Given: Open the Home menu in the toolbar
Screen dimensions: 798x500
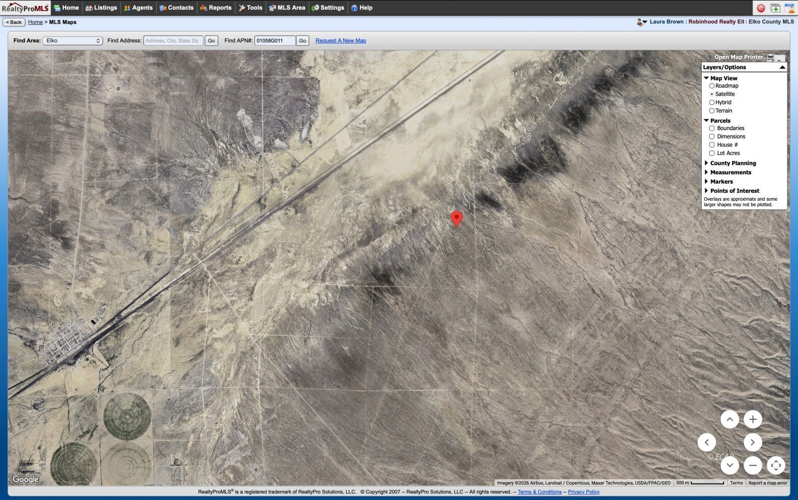Looking at the screenshot, I should point(67,7).
